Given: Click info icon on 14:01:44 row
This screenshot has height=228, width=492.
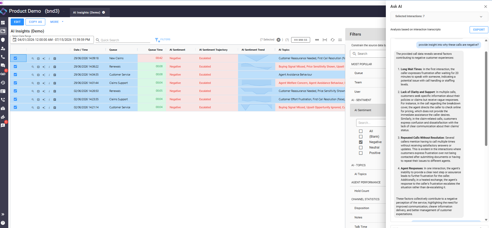Looking at the screenshot, I should 49,83.
